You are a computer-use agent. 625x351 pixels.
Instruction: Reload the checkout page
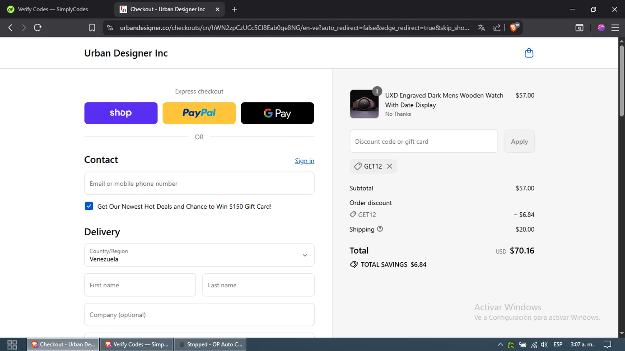37,27
